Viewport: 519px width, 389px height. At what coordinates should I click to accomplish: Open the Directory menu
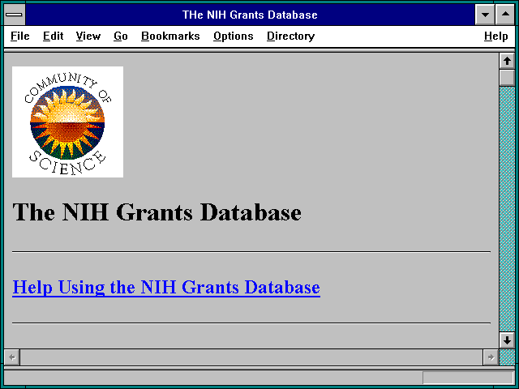click(x=290, y=36)
